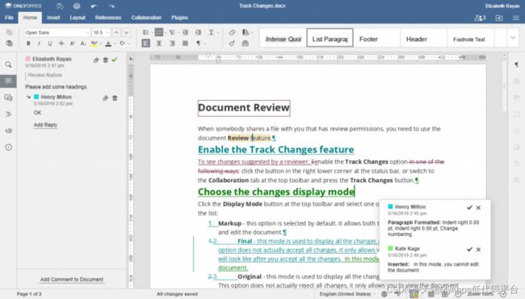This screenshot has height=299, width=525.
Task: Accept Henry Milton's paragraph formatting change
Action: pyautogui.click(x=469, y=207)
